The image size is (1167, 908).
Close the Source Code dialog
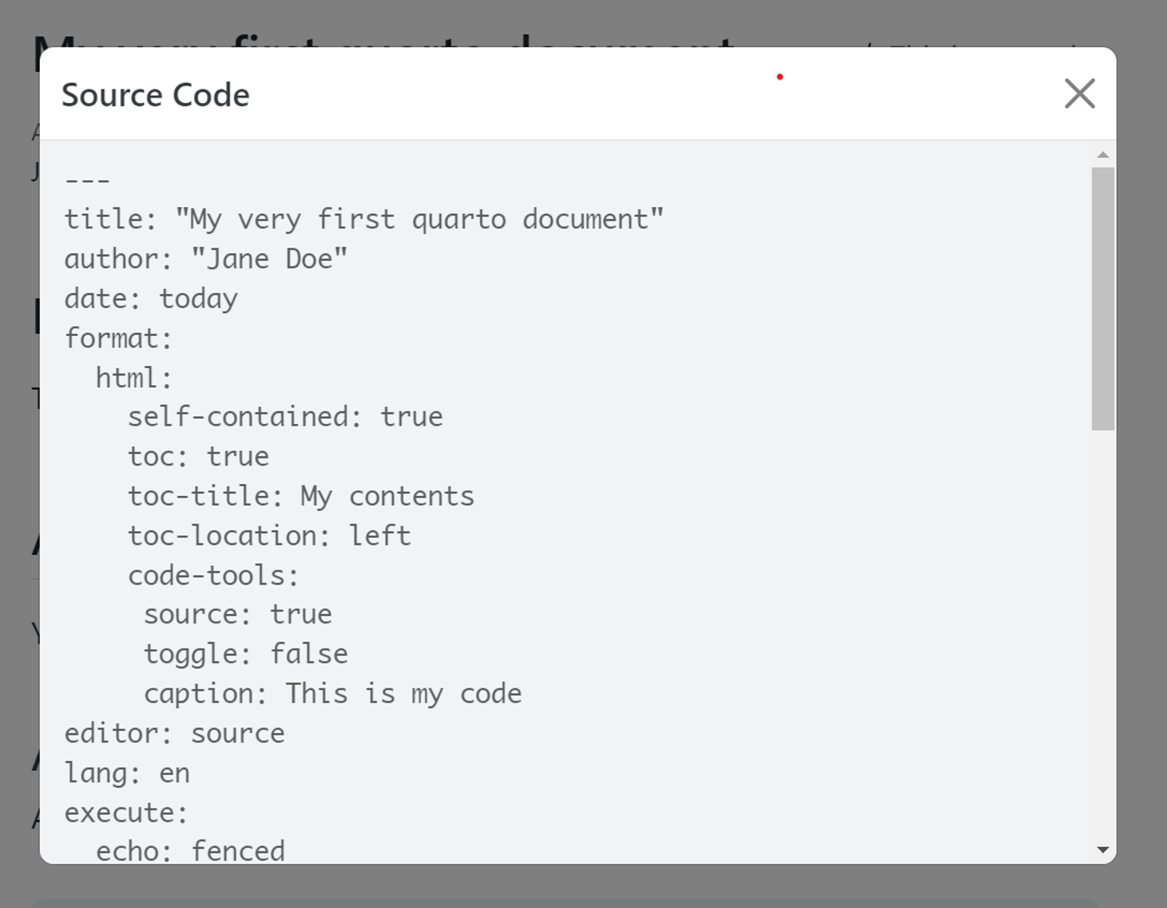(x=1079, y=94)
